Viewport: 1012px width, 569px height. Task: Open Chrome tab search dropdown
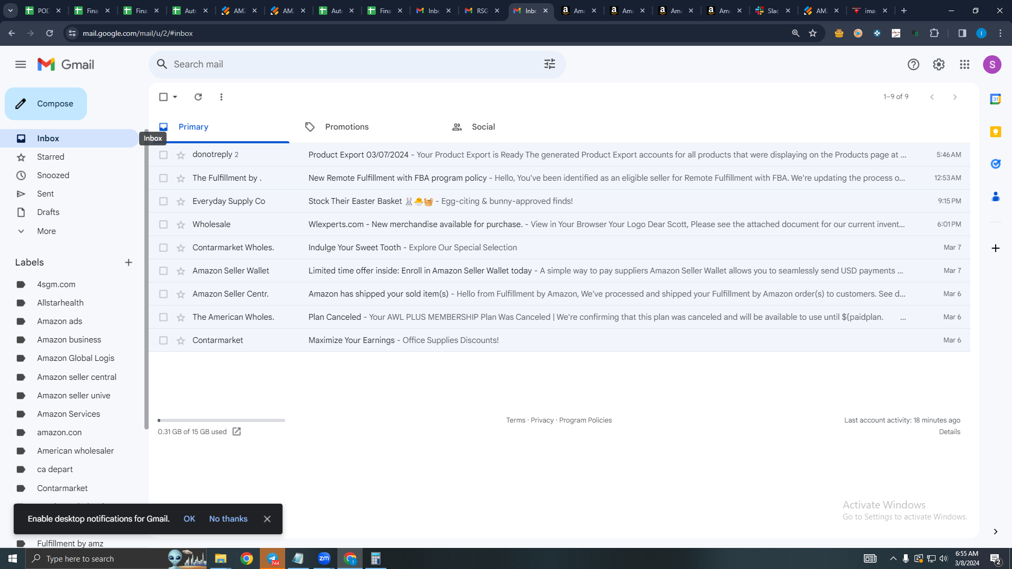[x=11, y=11]
